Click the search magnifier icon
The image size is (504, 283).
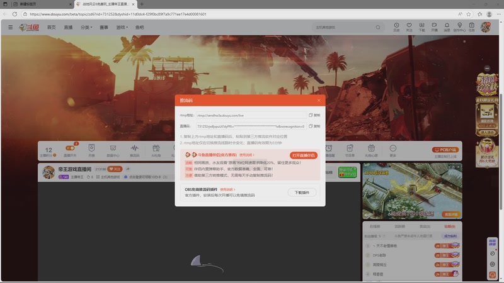(378, 27)
